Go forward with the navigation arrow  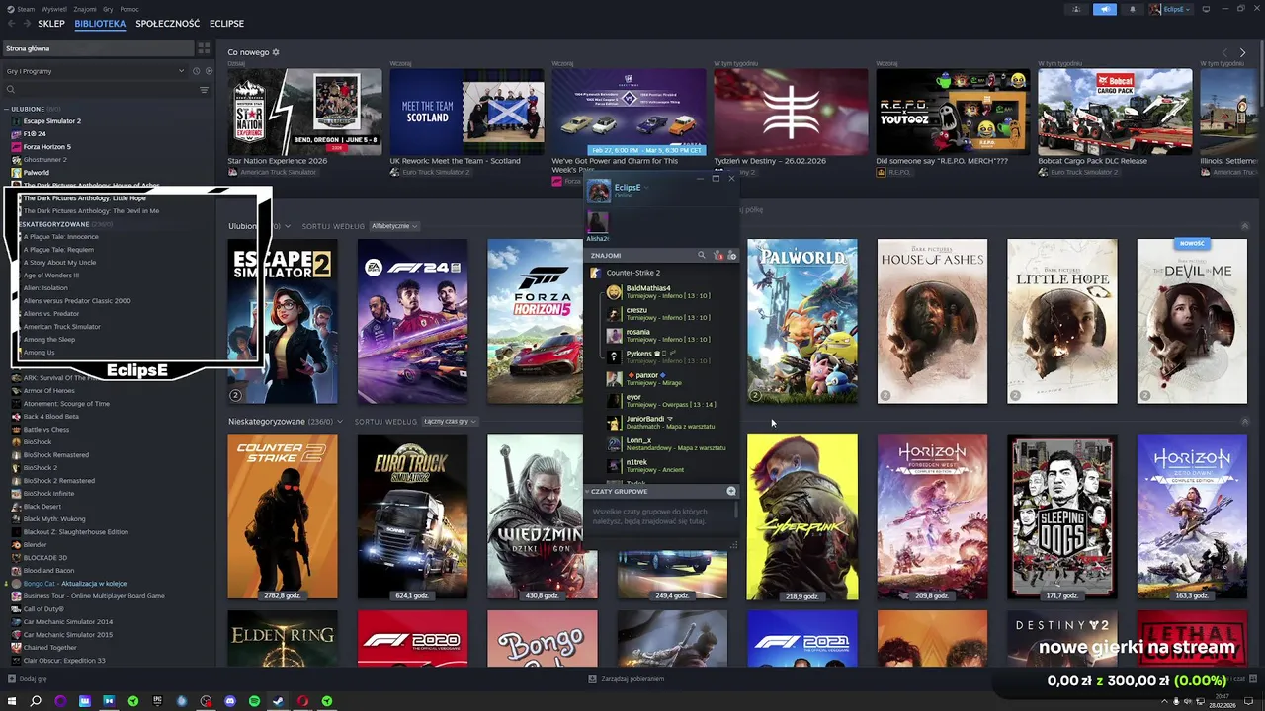26,24
